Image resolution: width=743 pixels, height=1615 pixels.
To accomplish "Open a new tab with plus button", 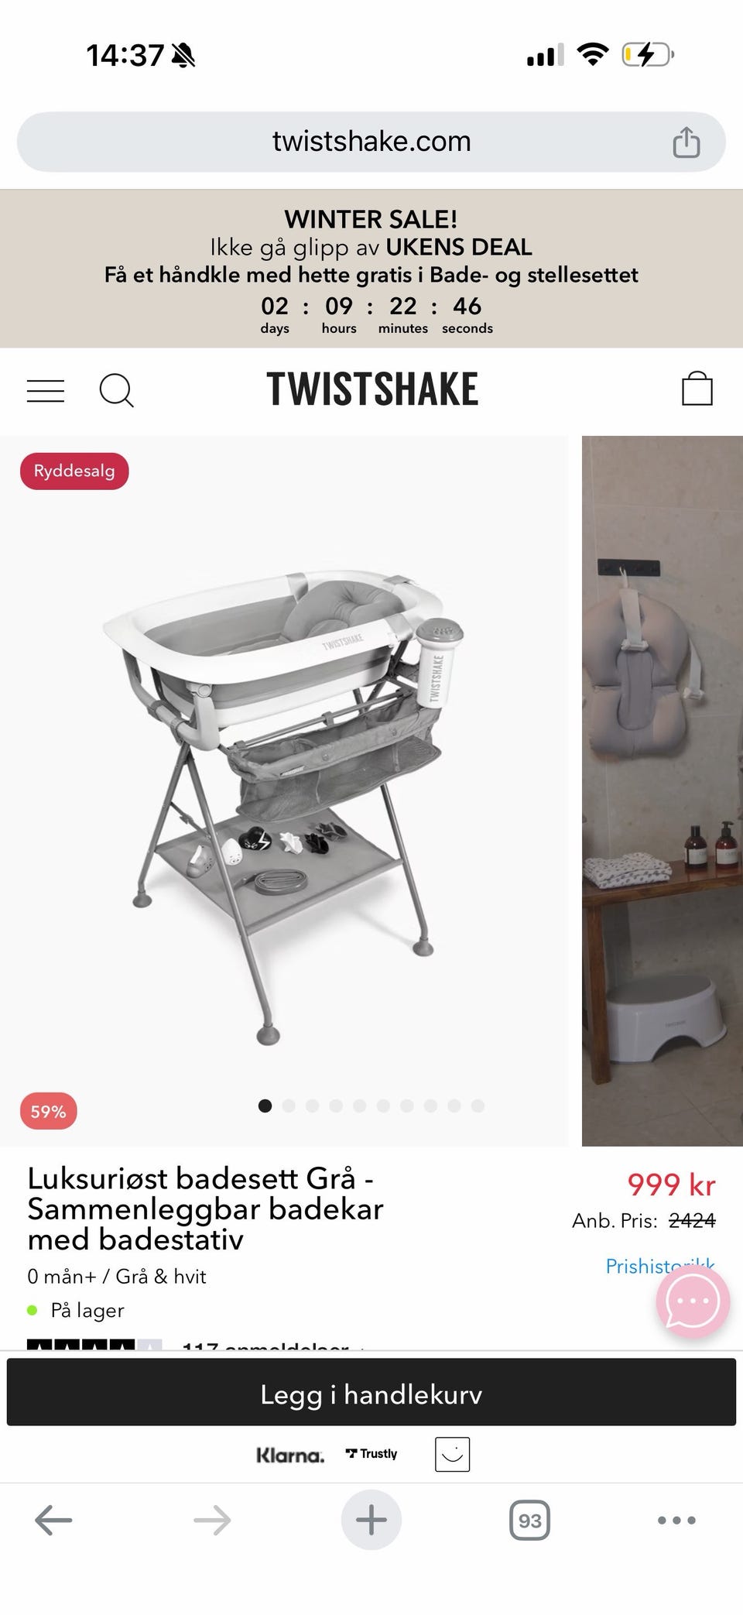I will pos(371,1519).
